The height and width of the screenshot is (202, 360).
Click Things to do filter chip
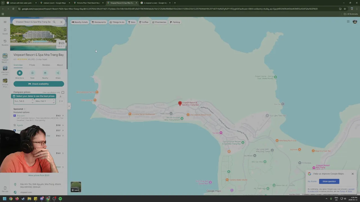point(117,22)
